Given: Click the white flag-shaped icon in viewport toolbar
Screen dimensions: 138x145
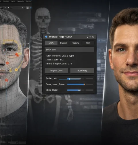Looking at the screenshot, I should pyautogui.click(x=9, y=7).
